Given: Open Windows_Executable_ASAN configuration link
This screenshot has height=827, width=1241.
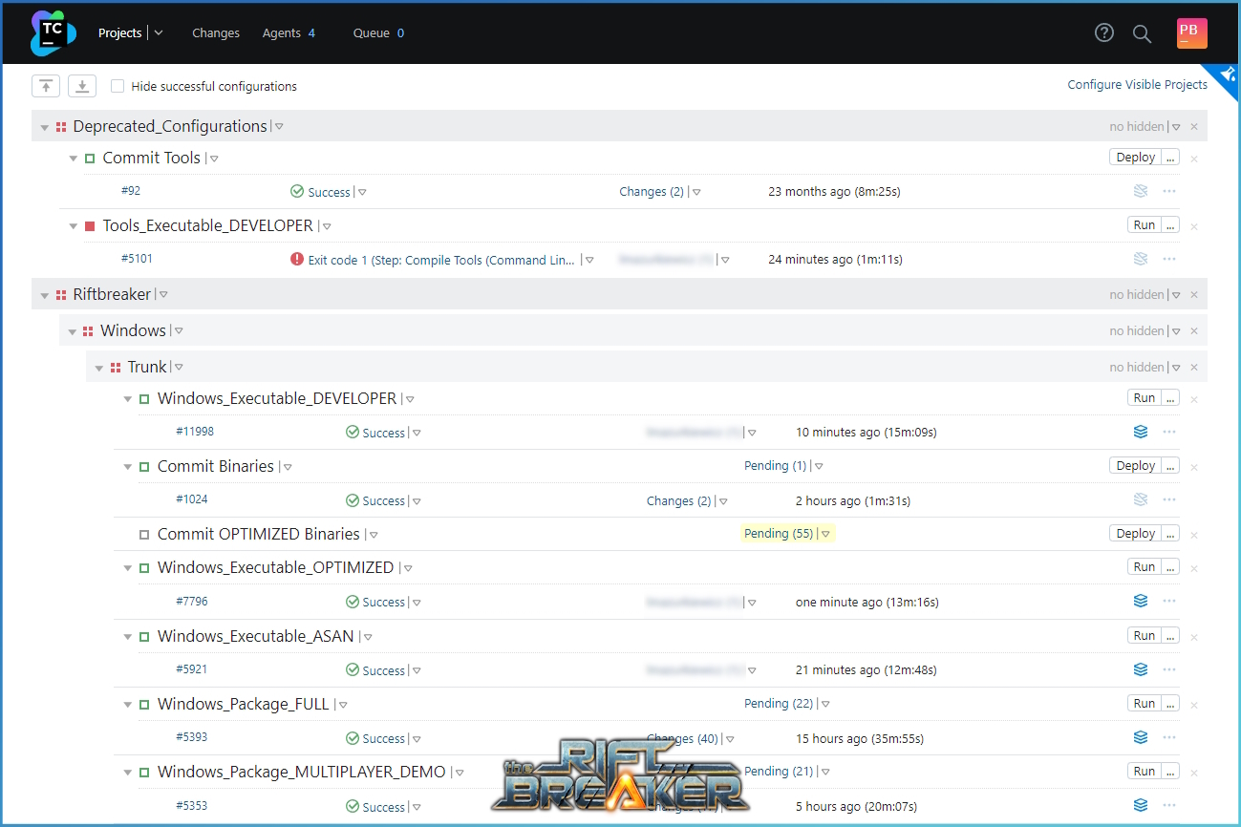Looking at the screenshot, I should [x=256, y=636].
